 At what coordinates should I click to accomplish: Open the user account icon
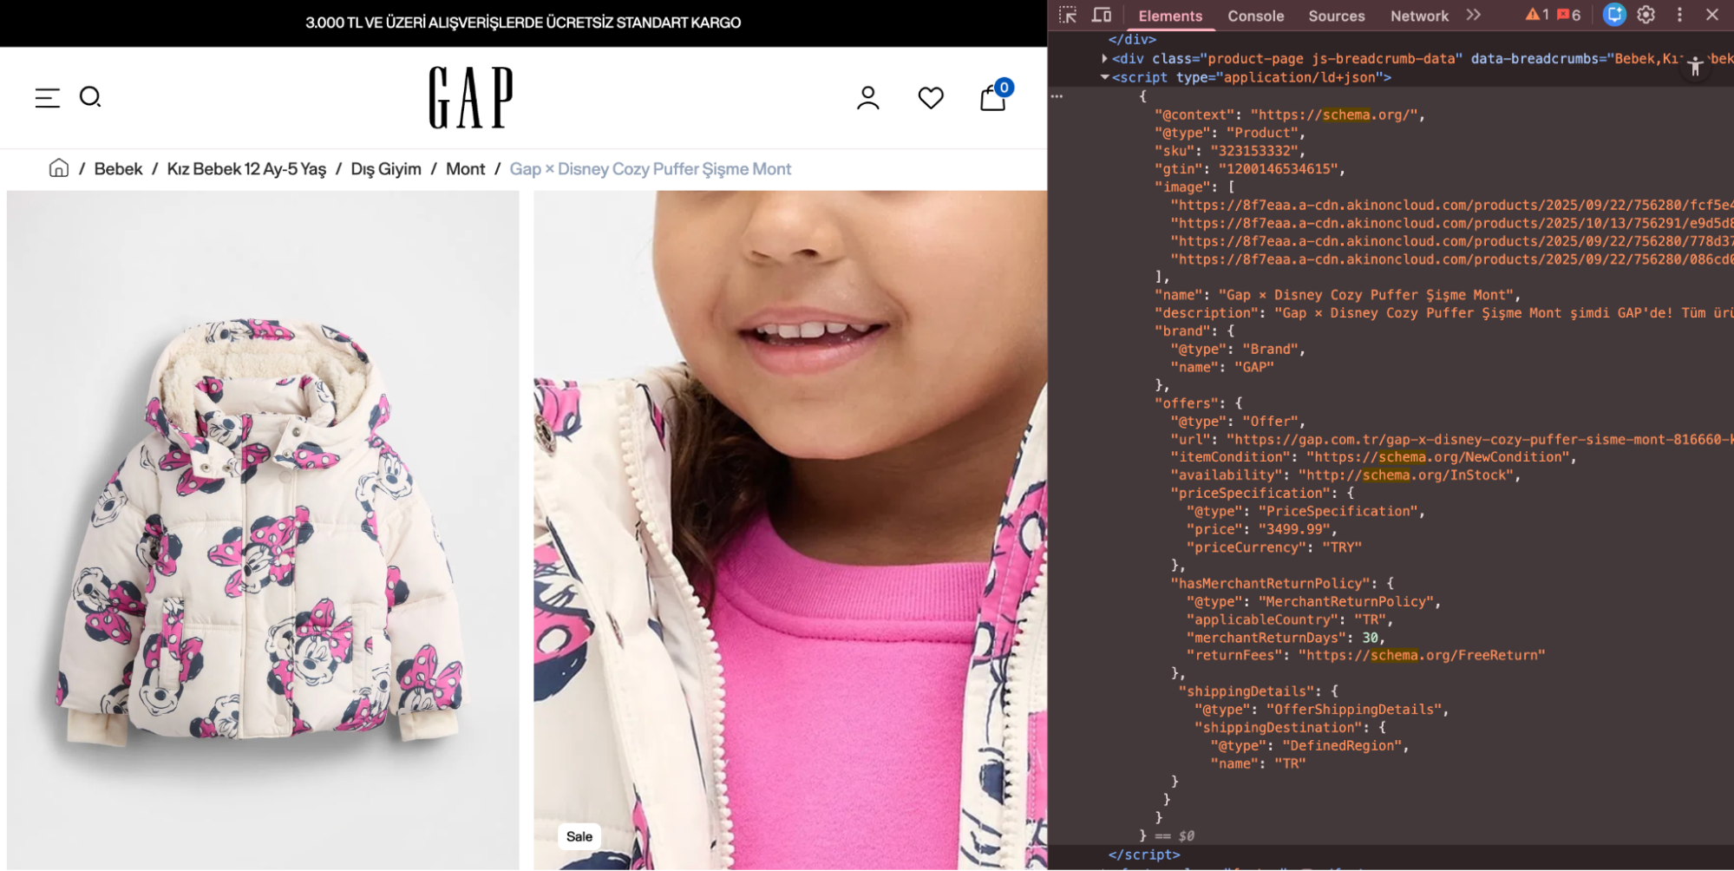[868, 98]
